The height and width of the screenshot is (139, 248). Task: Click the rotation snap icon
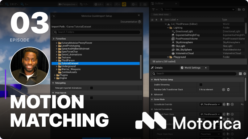click(7, 4)
